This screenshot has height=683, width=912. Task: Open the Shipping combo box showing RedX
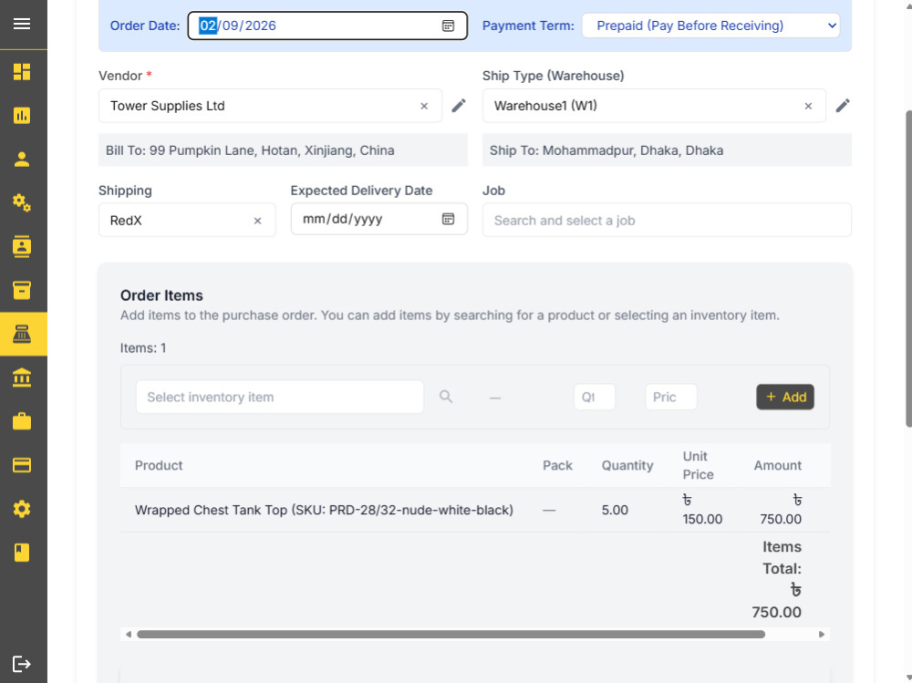click(187, 221)
